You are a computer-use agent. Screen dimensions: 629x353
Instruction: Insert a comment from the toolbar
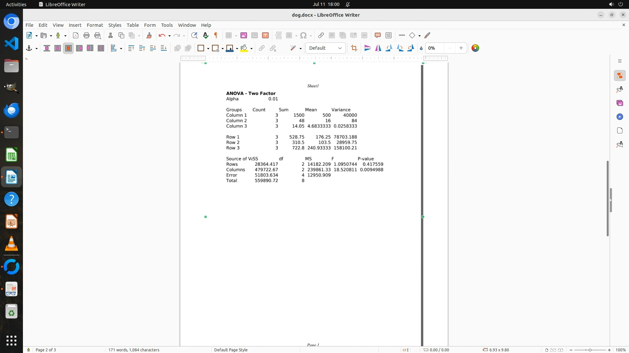click(377, 35)
